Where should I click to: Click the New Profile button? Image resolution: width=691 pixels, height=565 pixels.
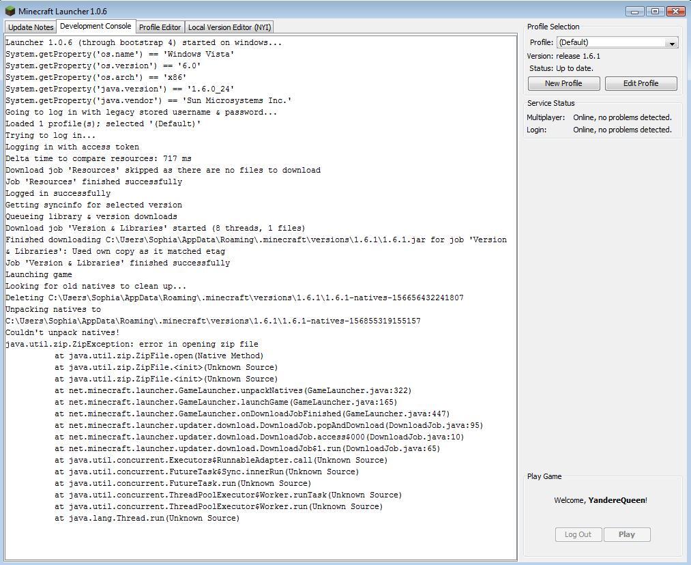(x=563, y=83)
